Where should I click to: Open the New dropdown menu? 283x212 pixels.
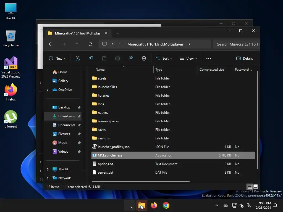[x=57, y=59]
